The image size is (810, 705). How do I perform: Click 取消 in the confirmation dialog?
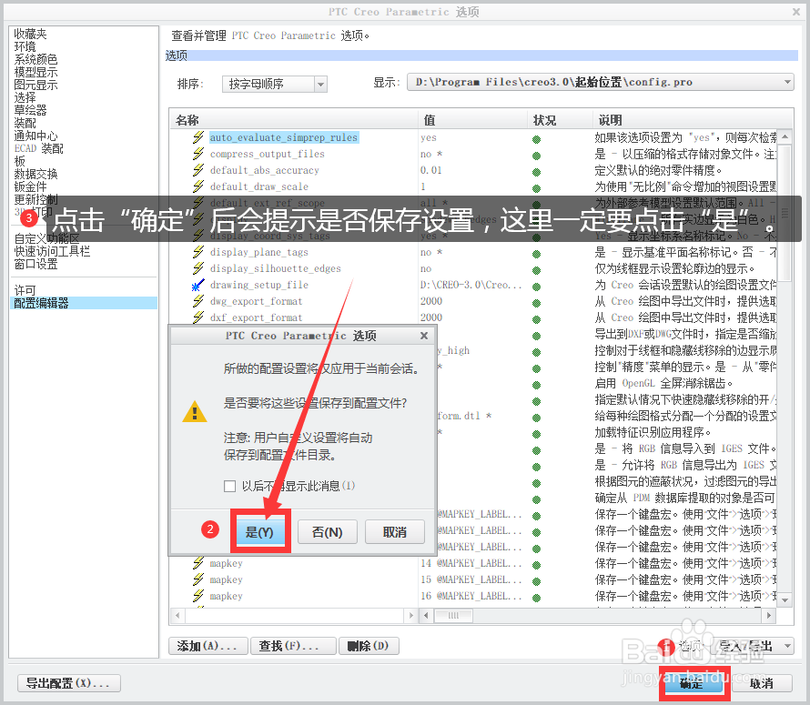(395, 532)
